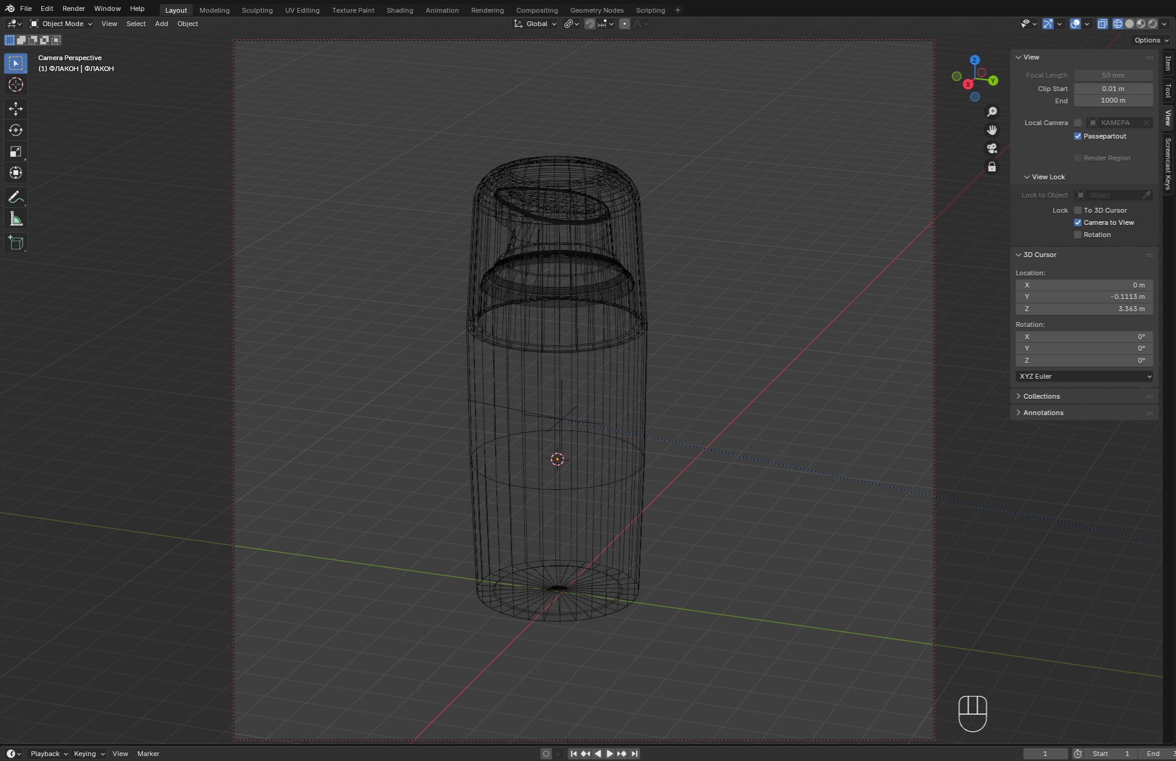
Task: Open the viewport Add menu
Action: (x=161, y=24)
